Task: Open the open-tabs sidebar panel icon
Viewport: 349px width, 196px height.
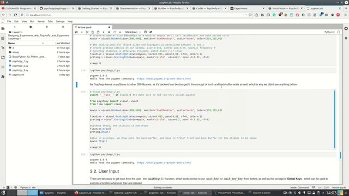Action: click(3, 57)
